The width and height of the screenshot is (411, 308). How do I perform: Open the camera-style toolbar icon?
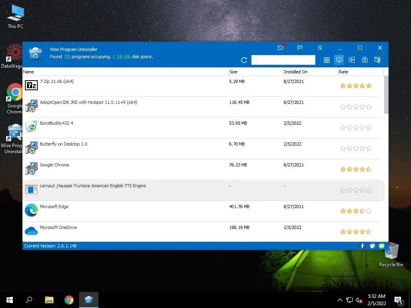tap(364, 60)
